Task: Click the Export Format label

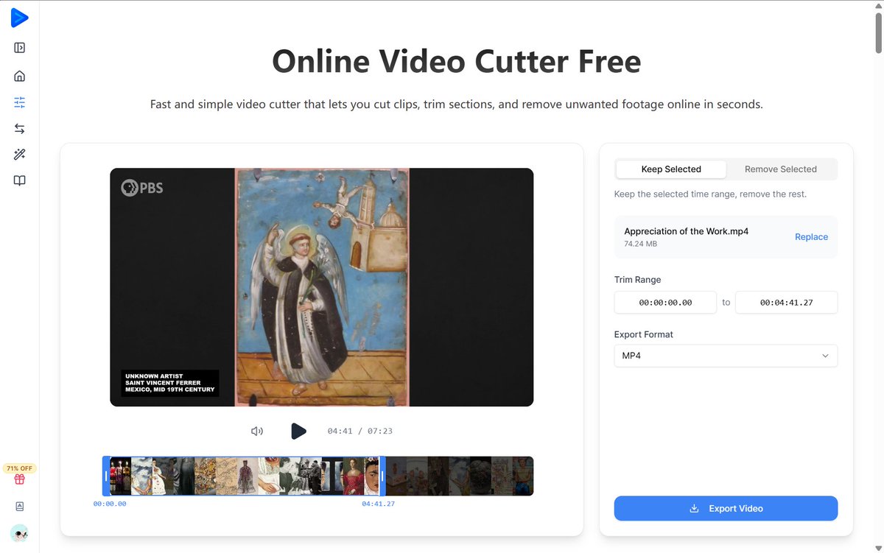Action: click(644, 334)
